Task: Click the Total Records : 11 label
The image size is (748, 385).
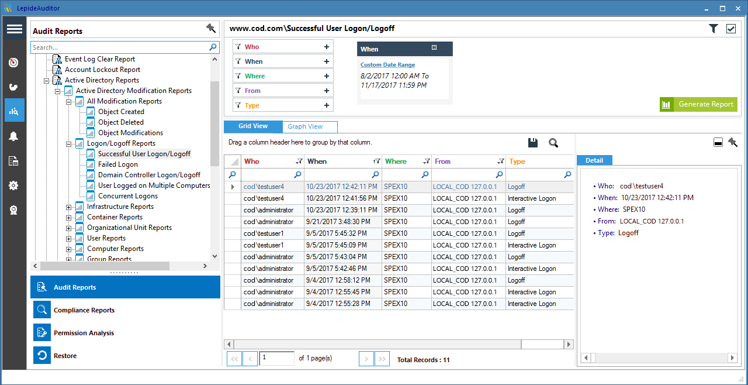Action: click(x=424, y=360)
